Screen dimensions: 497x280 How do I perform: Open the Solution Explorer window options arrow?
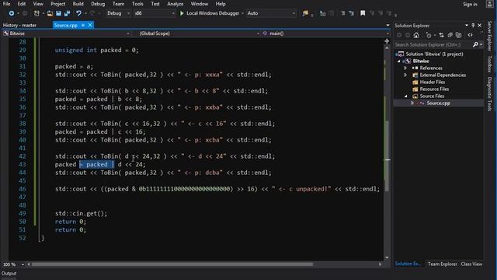[466, 26]
